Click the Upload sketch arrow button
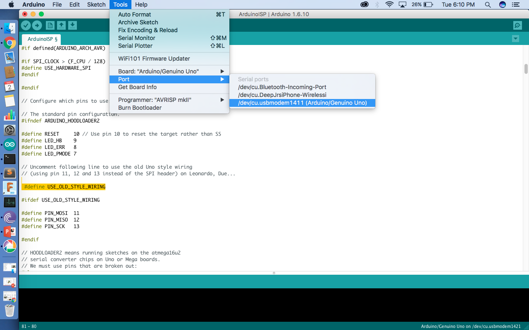Viewport: 529px width, 330px height. pos(37,26)
